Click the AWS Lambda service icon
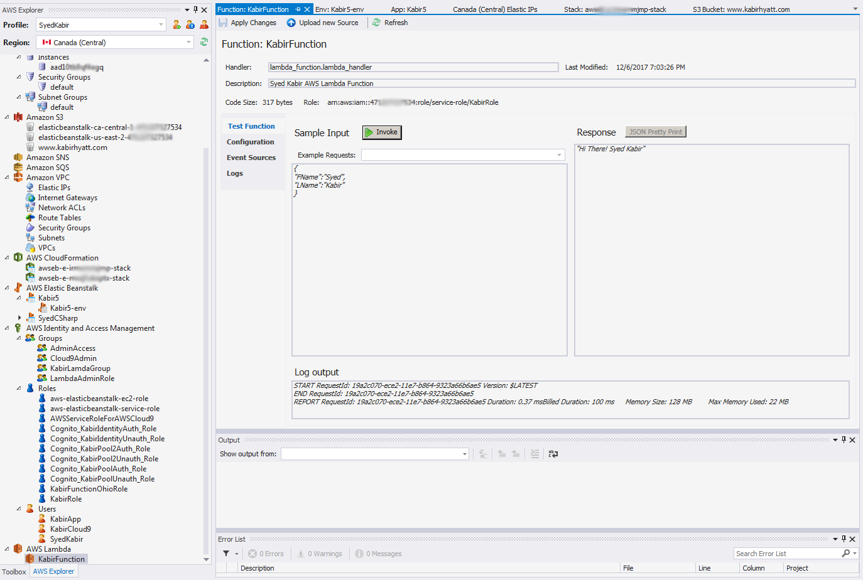This screenshot has height=580, width=863. tap(18, 549)
